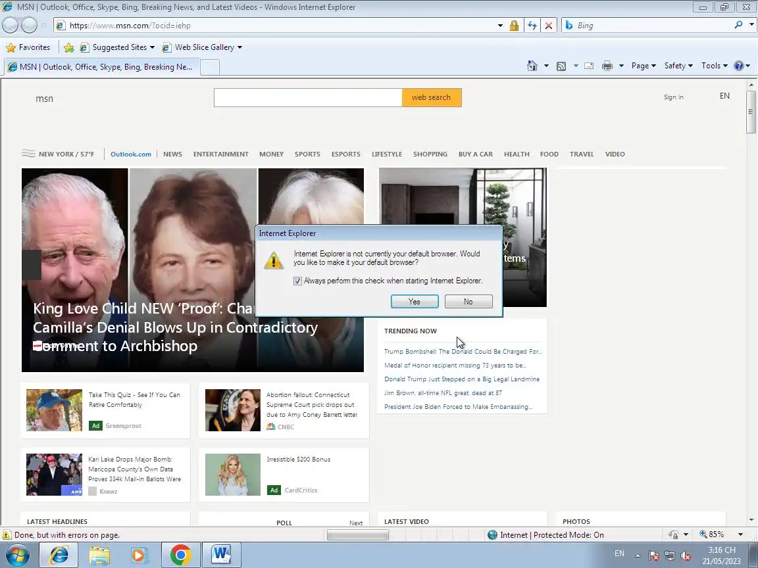Click the muted volume tray icon
This screenshot has height=568, width=758.
coord(685,556)
